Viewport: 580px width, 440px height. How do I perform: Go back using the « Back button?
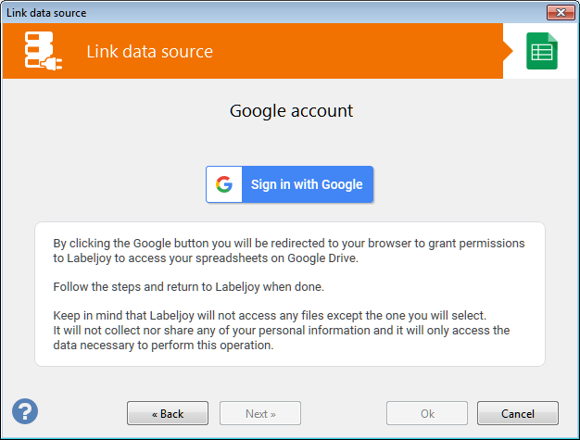(168, 413)
